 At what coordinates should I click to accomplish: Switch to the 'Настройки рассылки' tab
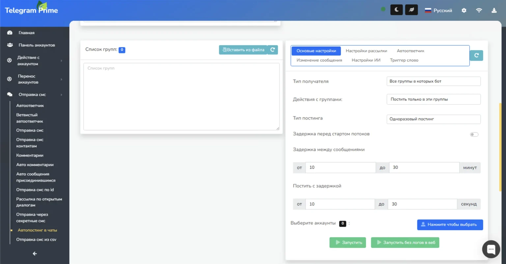(x=366, y=51)
